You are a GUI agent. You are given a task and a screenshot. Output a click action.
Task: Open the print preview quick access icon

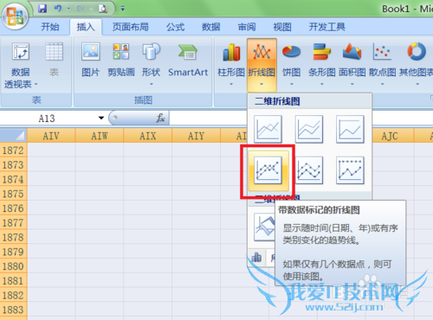click(103, 9)
